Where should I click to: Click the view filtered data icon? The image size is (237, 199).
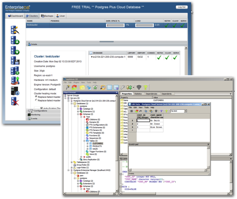click(116, 87)
